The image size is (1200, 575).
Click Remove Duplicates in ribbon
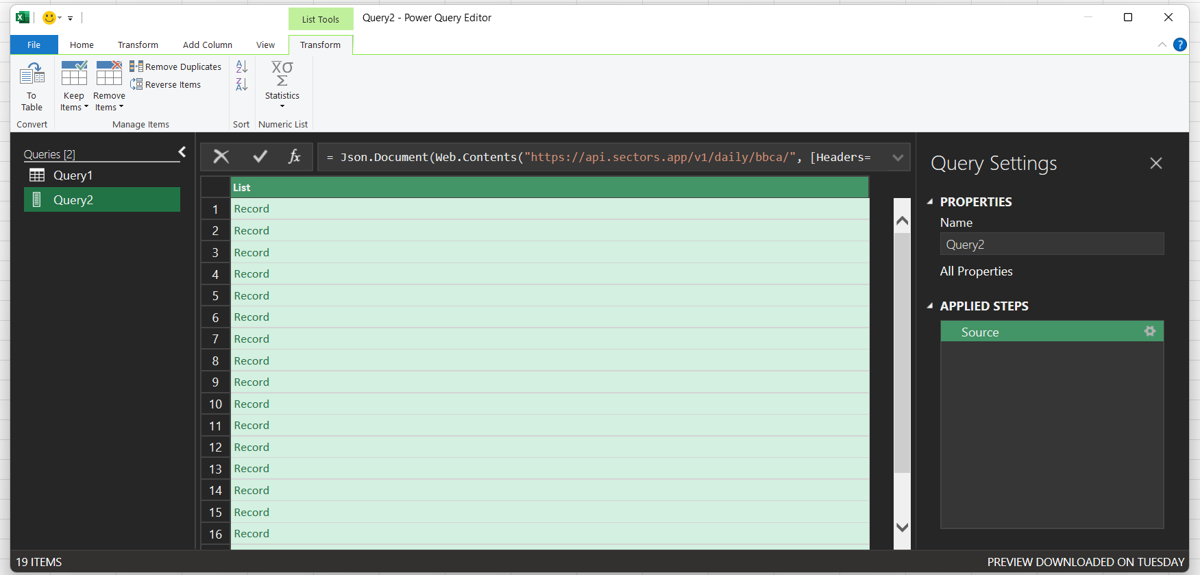point(175,66)
